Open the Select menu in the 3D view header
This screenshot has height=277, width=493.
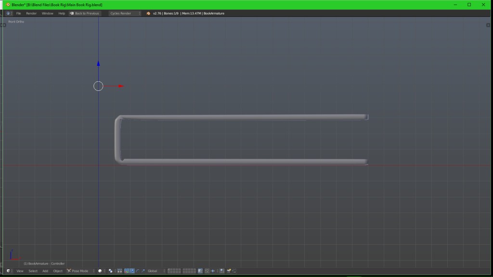[33, 271]
